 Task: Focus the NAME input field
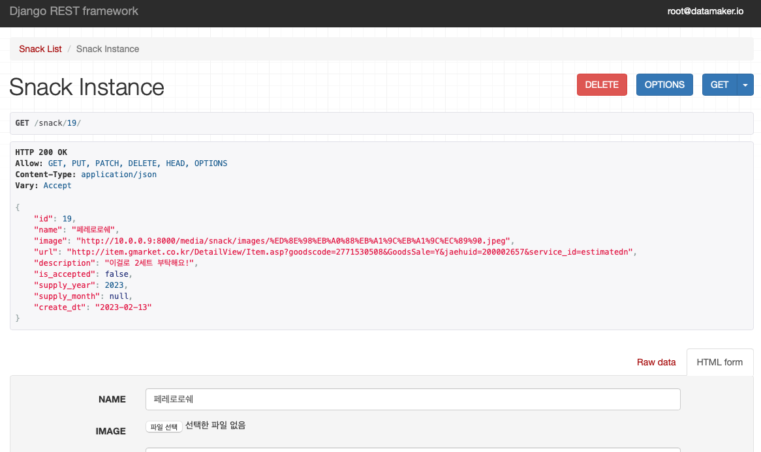[x=413, y=399]
